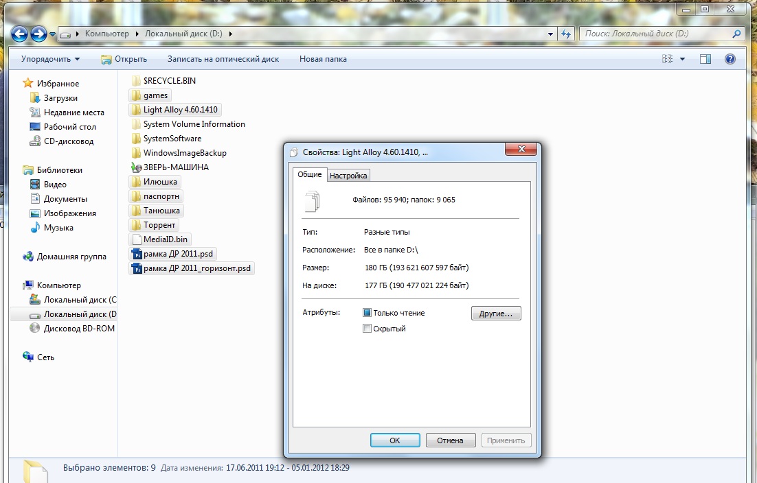Click Файлов: 95 940; папок: 9 065 text
Viewport: 757px width, 483px height.
point(404,200)
